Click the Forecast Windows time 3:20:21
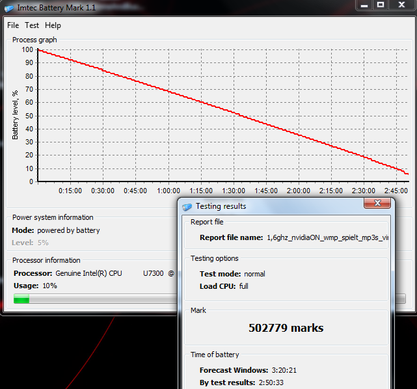Screen dimensions: 417x389 tap(284, 370)
